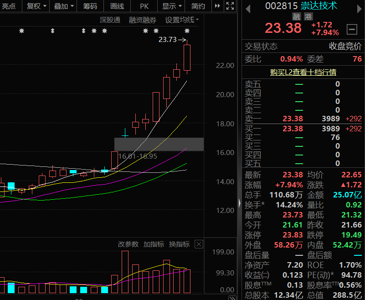The width and height of the screenshot is (365, 300).
Task: Click the 深股通 link
Action: (x=110, y=20)
